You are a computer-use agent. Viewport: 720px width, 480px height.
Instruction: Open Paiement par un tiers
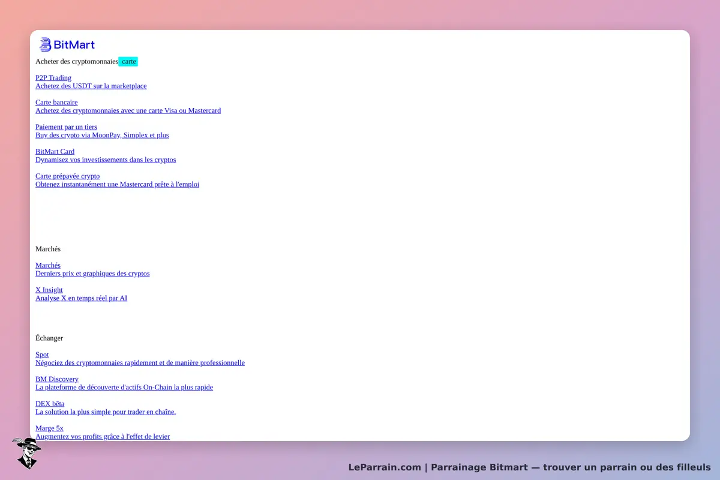(x=66, y=127)
